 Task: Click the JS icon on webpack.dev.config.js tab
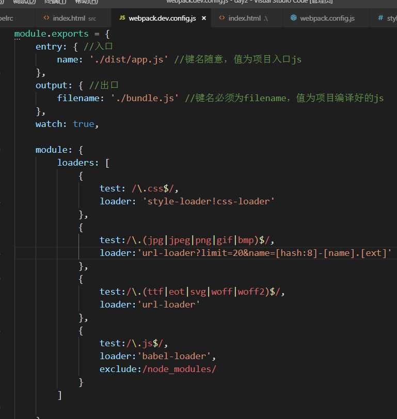pyautogui.click(x=122, y=18)
